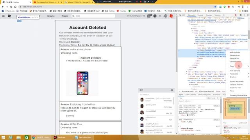Click the recorder red stop button
Screen dimensions: 250x140
(141, 2)
